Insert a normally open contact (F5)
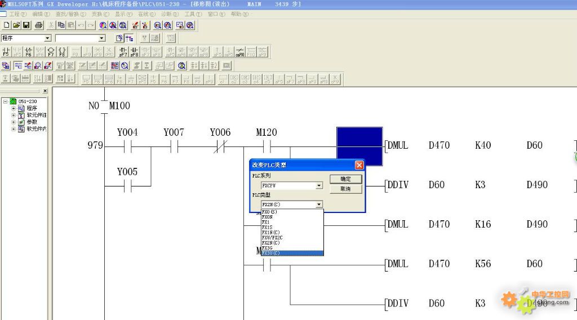The image size is (577, 320). click(x=6, y=52)
